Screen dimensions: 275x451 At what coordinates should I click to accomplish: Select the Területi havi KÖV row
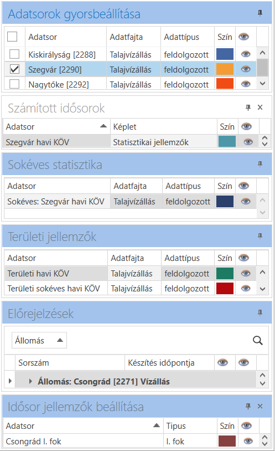130,274
